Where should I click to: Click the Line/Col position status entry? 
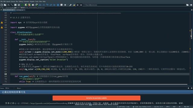[158, 107]
